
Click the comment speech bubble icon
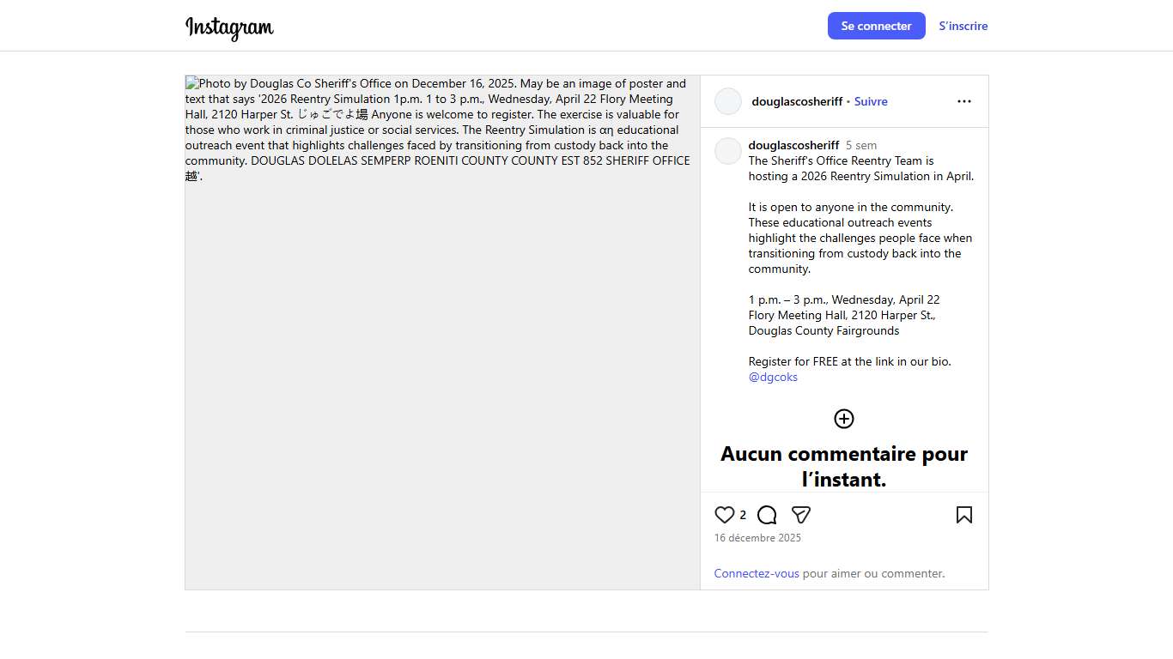point(767,515)
